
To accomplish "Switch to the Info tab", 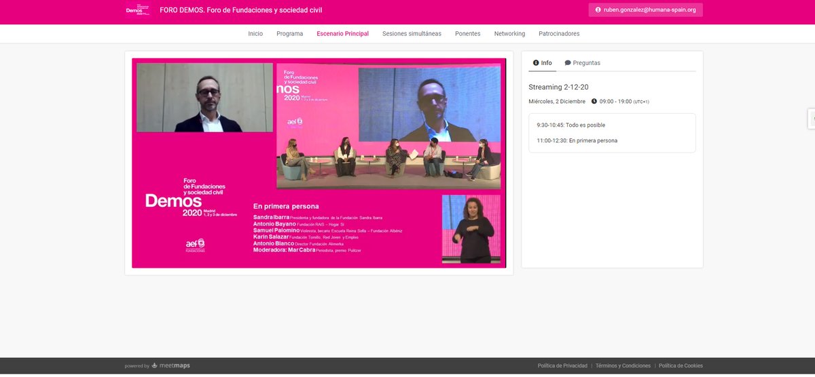I will pos(543,63).
